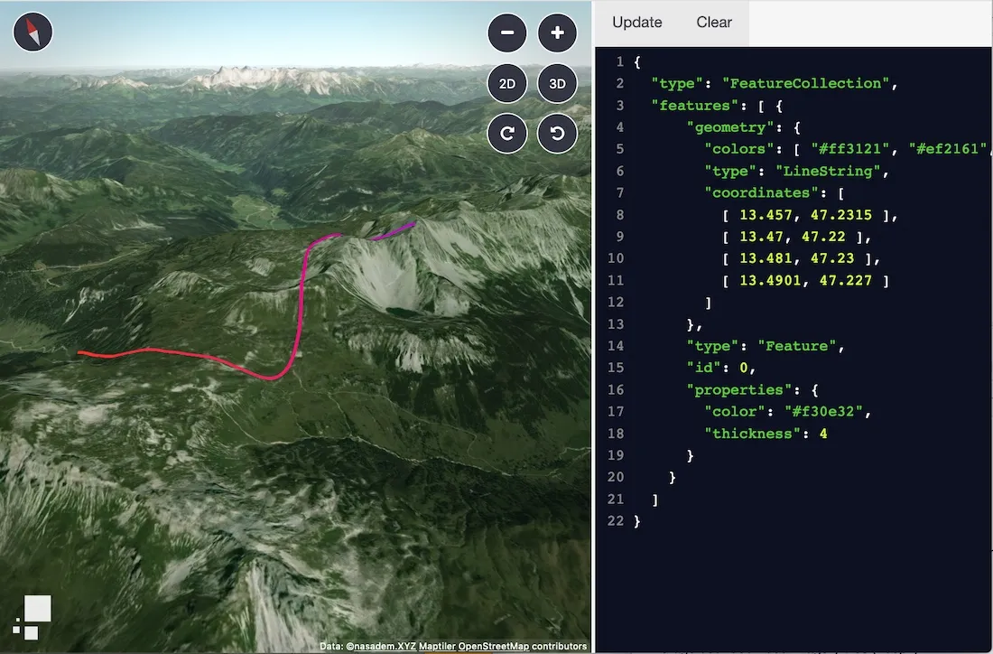Rotate the map clockwise with the rotate icon
The height and width of the screenshot is (654, 993).
tap(506, 132)
